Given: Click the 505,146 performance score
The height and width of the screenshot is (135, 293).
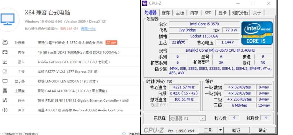Looking at the screenshot, I should (x=66, y=29).
